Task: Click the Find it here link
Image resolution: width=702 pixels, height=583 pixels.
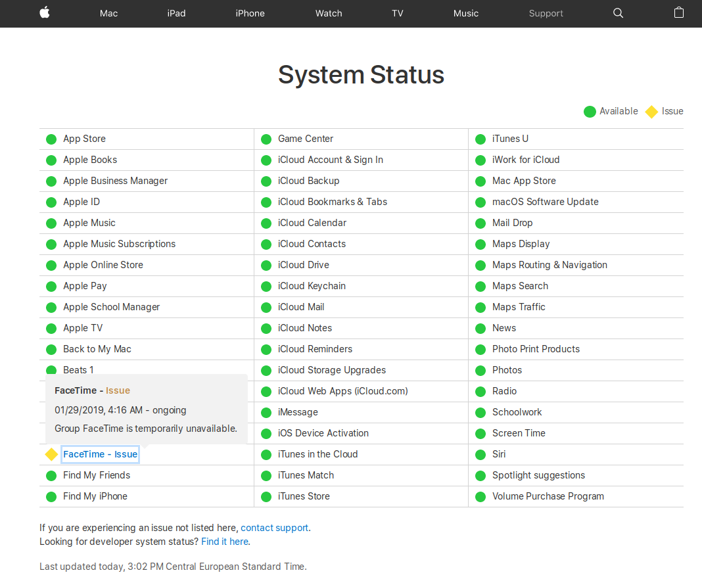Action: coord(225,542)
